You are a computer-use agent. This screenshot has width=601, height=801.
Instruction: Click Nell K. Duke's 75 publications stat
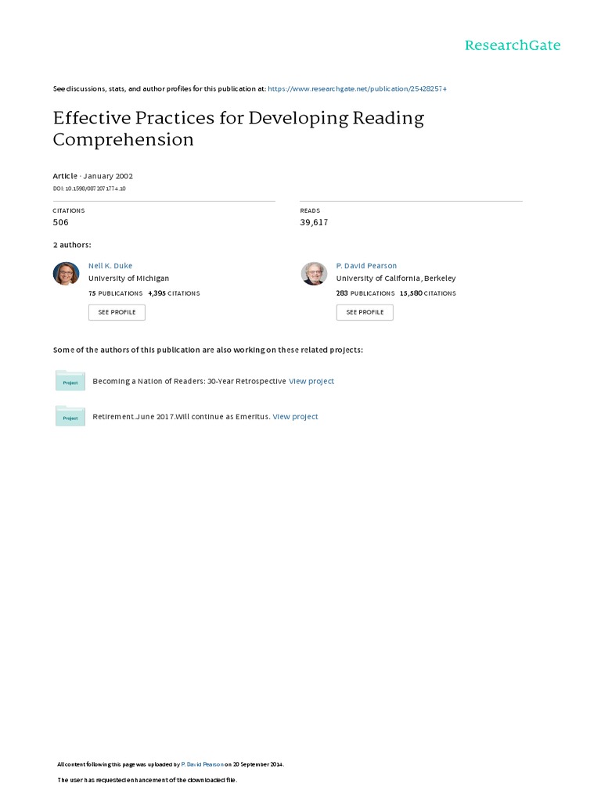click(x=115, y=293)
